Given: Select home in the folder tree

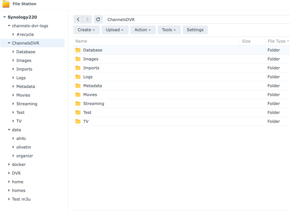Looking at the screenshot, I should point(18,182).
